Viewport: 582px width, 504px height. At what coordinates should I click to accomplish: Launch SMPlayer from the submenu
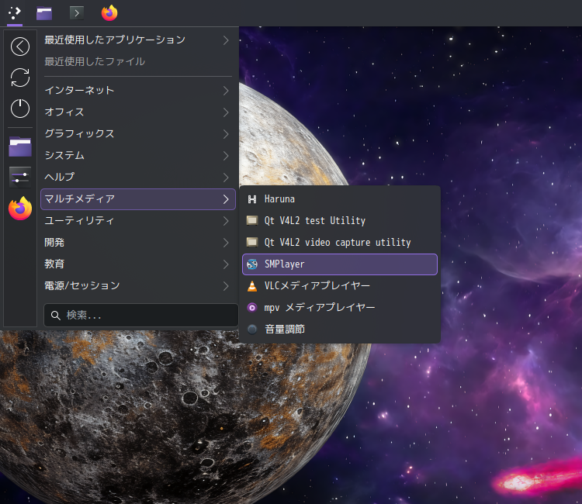340,264
